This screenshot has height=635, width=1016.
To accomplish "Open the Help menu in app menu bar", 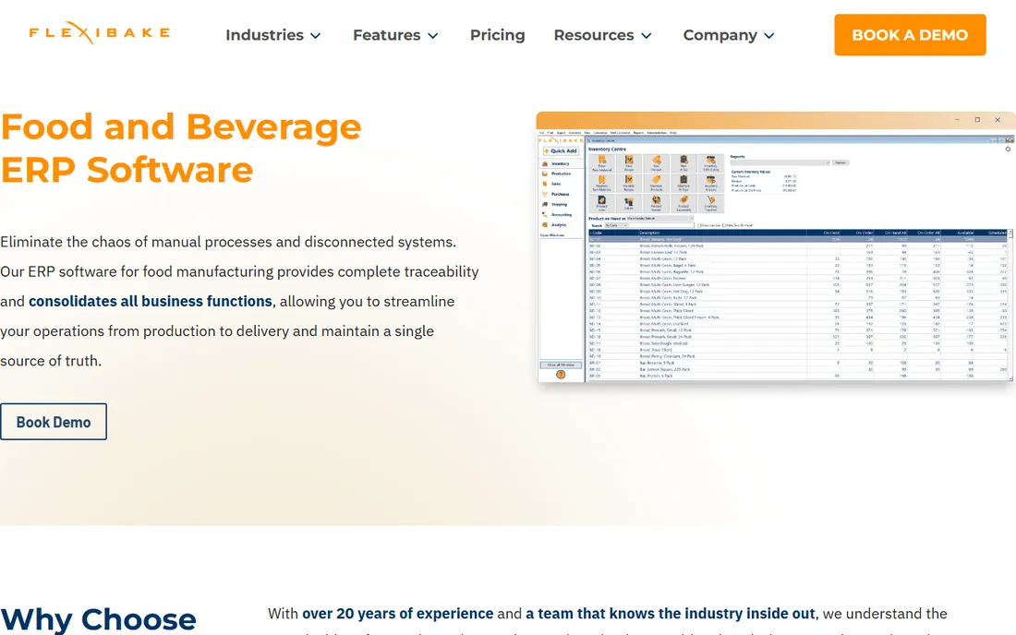I will coord(673,133).
